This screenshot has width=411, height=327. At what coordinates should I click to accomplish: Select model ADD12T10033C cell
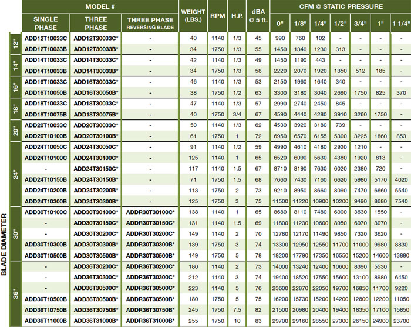point(46,38)
